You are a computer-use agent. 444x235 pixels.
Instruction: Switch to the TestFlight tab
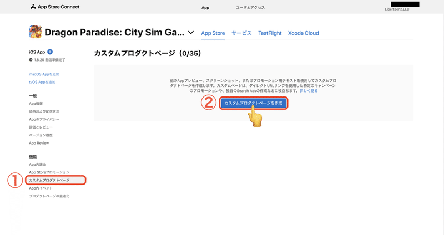(x=270, y=33)
